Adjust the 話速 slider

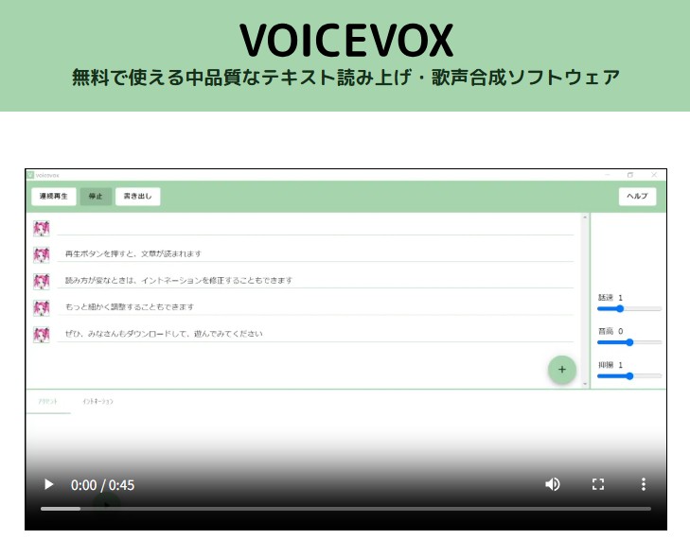pyautogui.click(x=629, y=308)
